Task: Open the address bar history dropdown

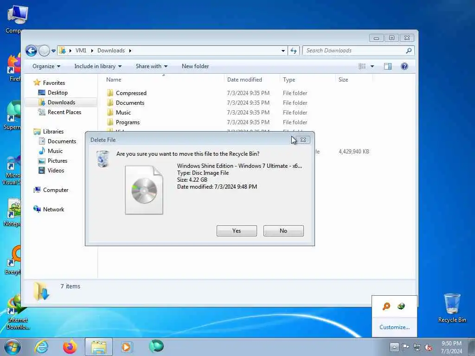Action: [283, 51]
